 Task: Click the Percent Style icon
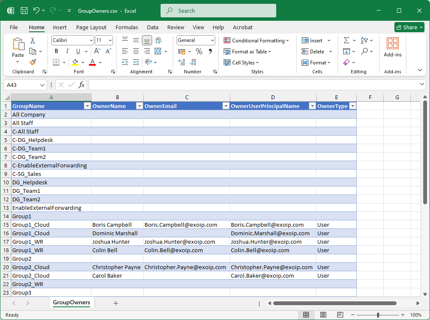click(199, 51)
